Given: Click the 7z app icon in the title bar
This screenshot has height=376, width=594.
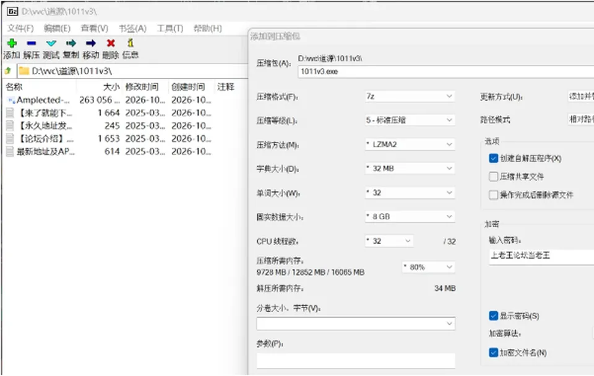Looking at the screenshot, I should point(12,11).
